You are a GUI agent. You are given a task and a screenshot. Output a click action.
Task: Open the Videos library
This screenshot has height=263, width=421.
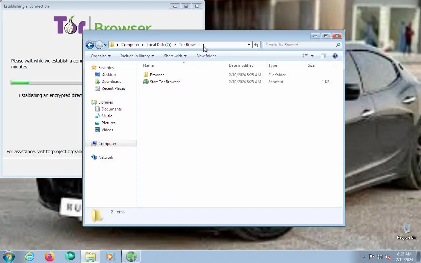(107, 130)
